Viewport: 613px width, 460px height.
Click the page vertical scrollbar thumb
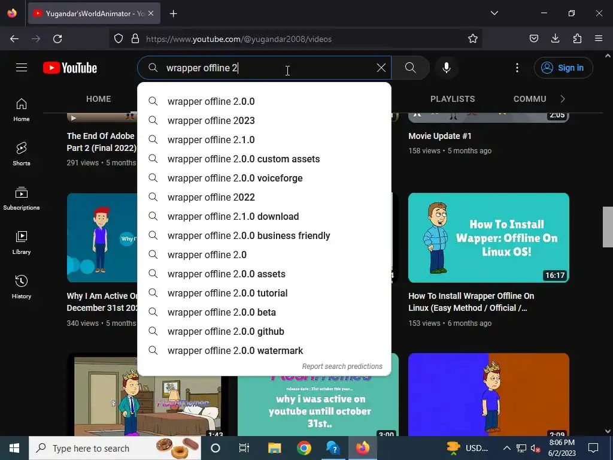tap(608, 227)
